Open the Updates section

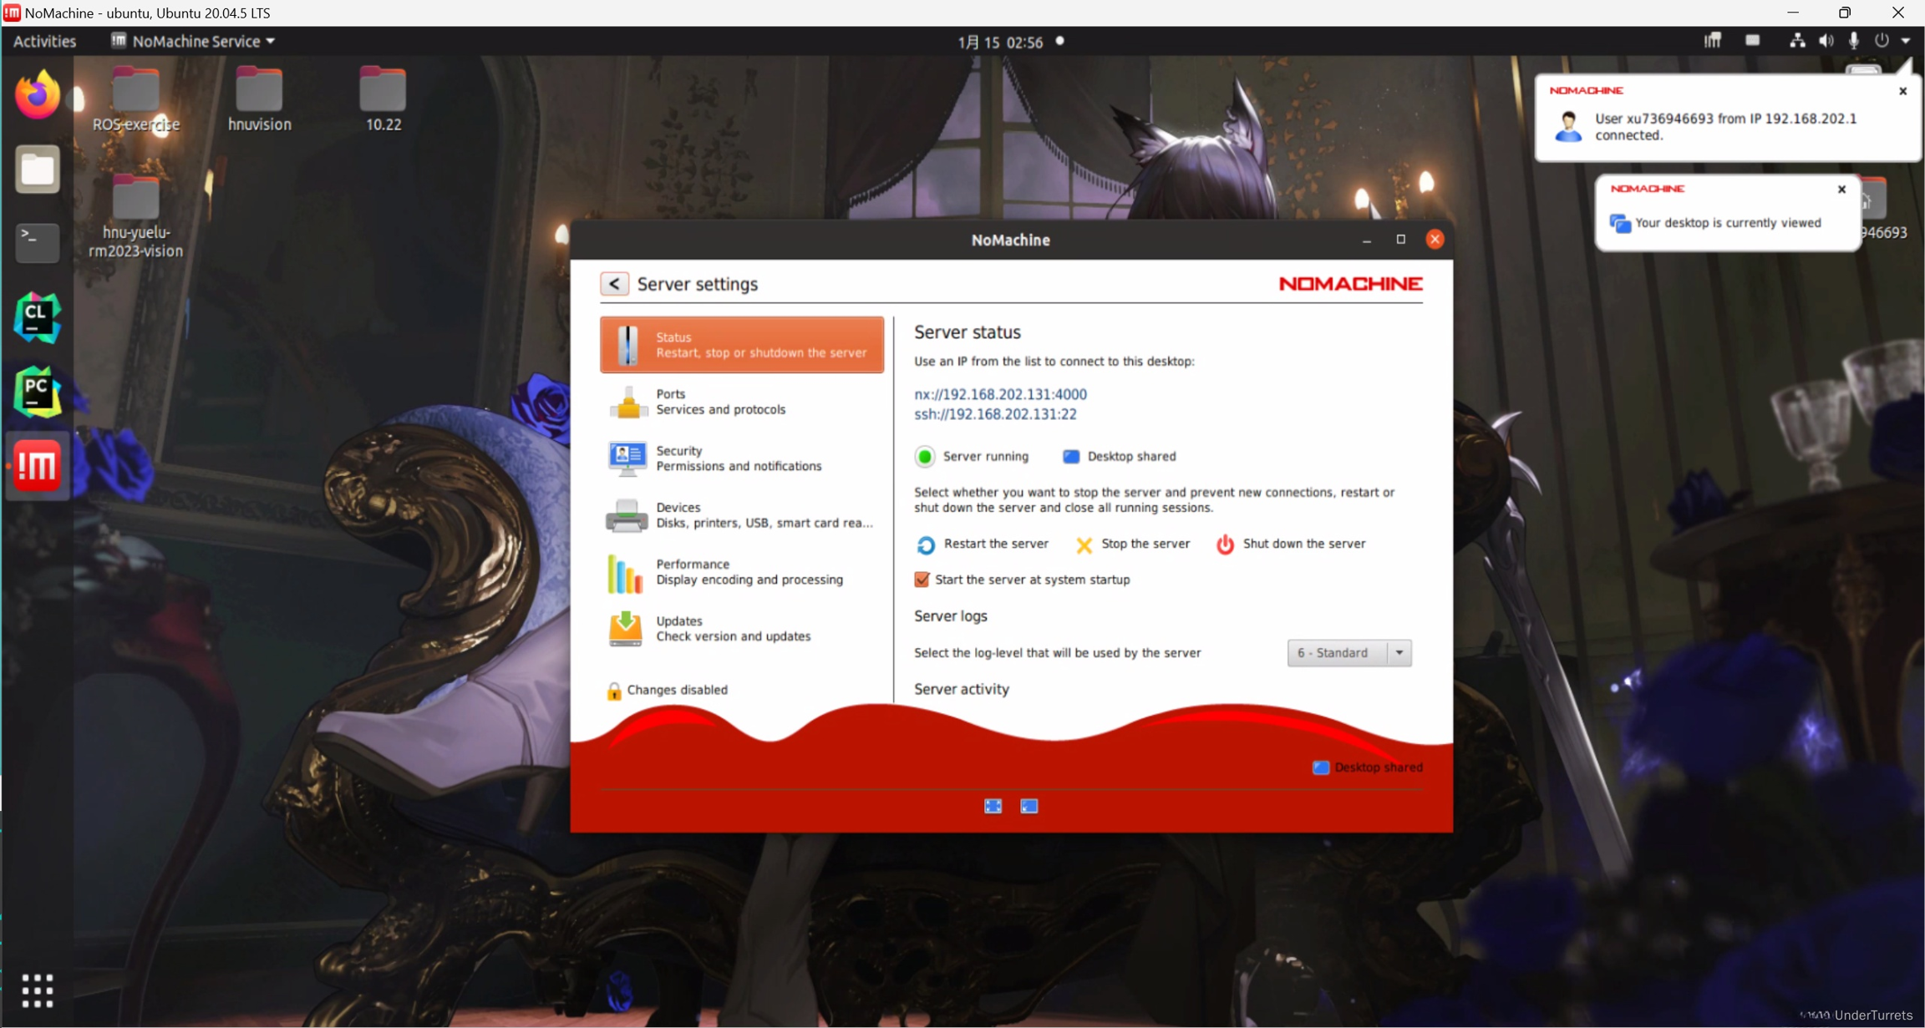tap(732, 629)
